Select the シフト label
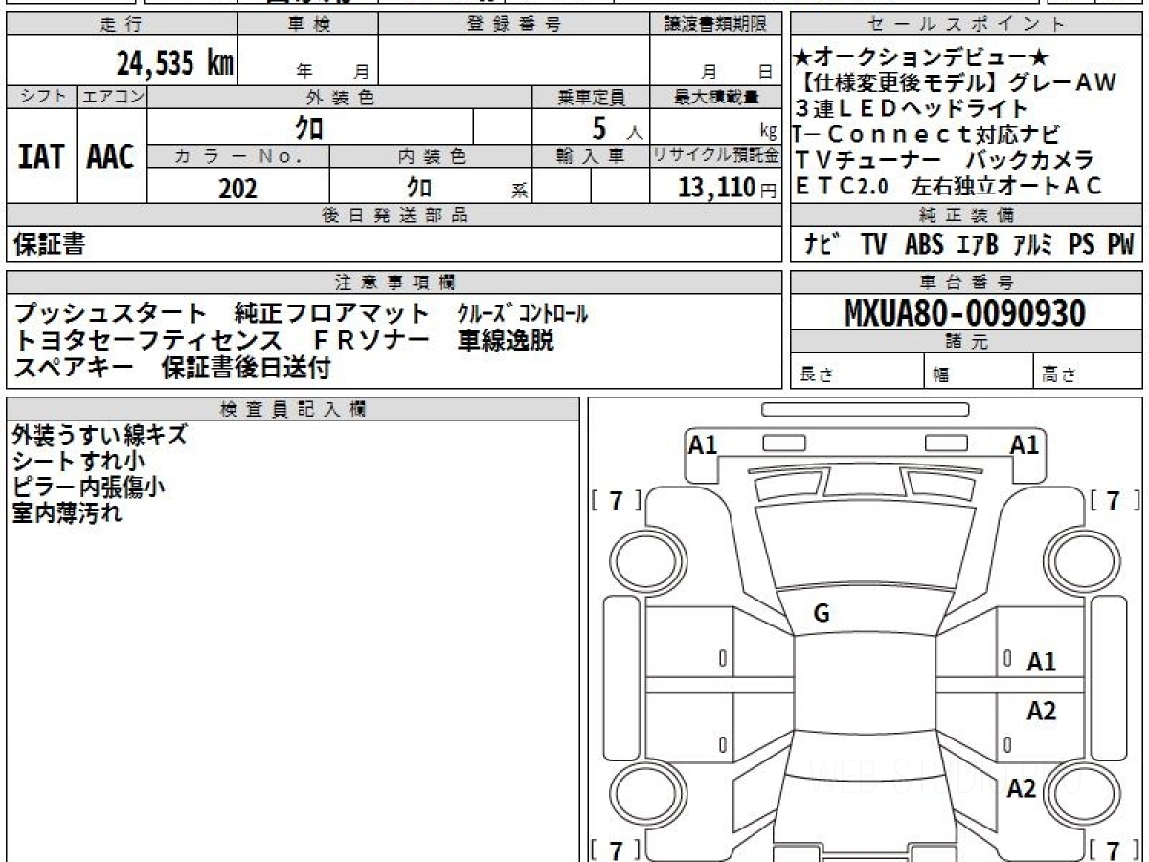1149x862 pixels. point(41,97)
